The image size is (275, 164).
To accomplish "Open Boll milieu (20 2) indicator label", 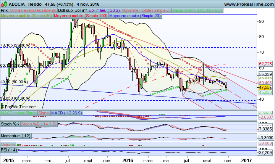I will coord(104,10).
